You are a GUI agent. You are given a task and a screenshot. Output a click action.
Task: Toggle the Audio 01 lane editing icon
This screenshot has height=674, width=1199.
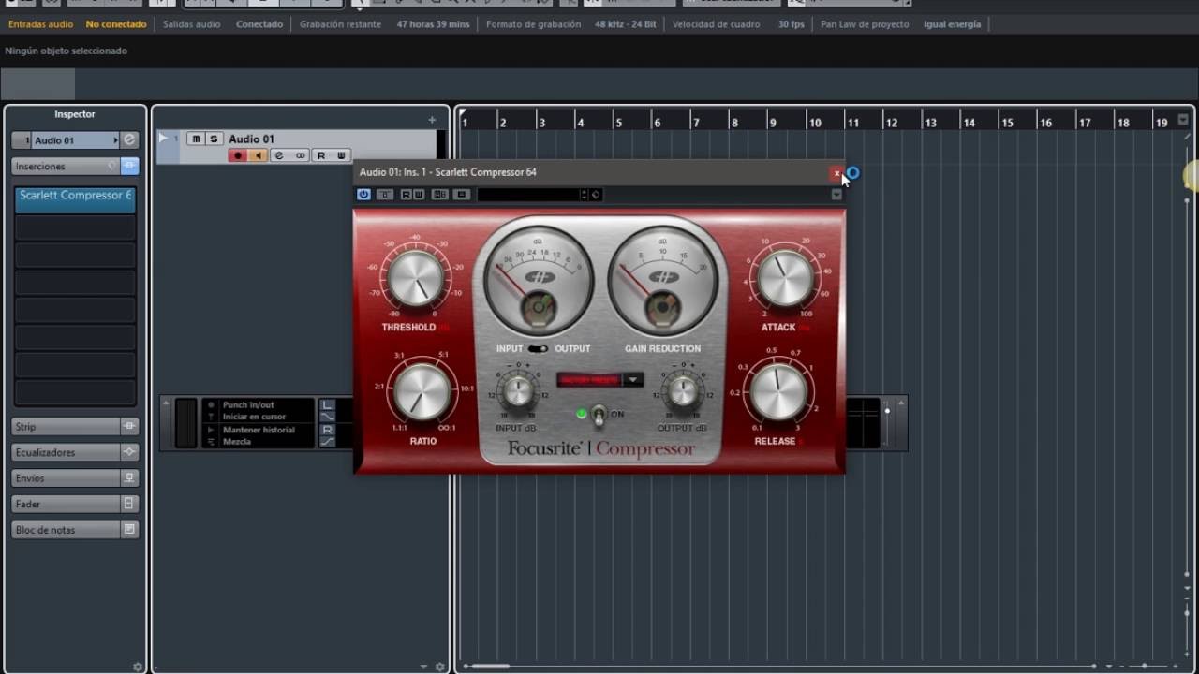(x=301, y=155)
